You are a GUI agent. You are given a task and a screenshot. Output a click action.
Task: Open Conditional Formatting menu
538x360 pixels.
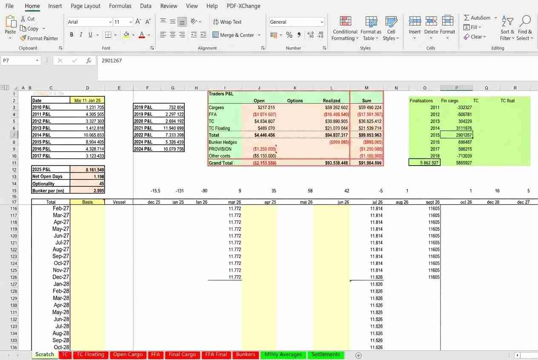345,28
